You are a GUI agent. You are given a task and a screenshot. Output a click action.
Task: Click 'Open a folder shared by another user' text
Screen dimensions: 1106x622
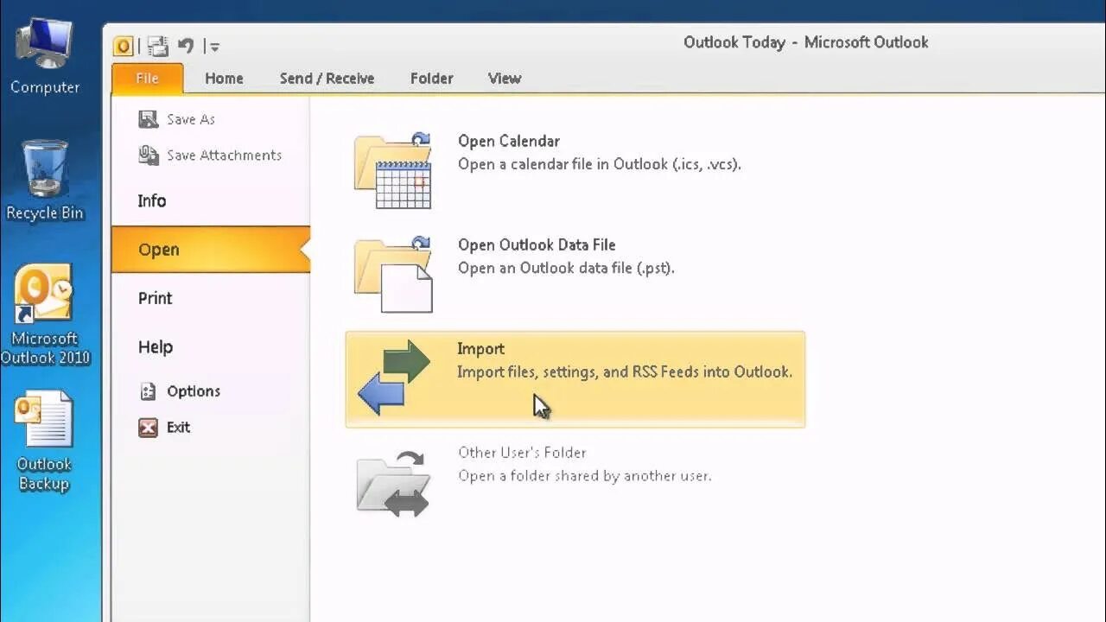(x=585, y=476)
